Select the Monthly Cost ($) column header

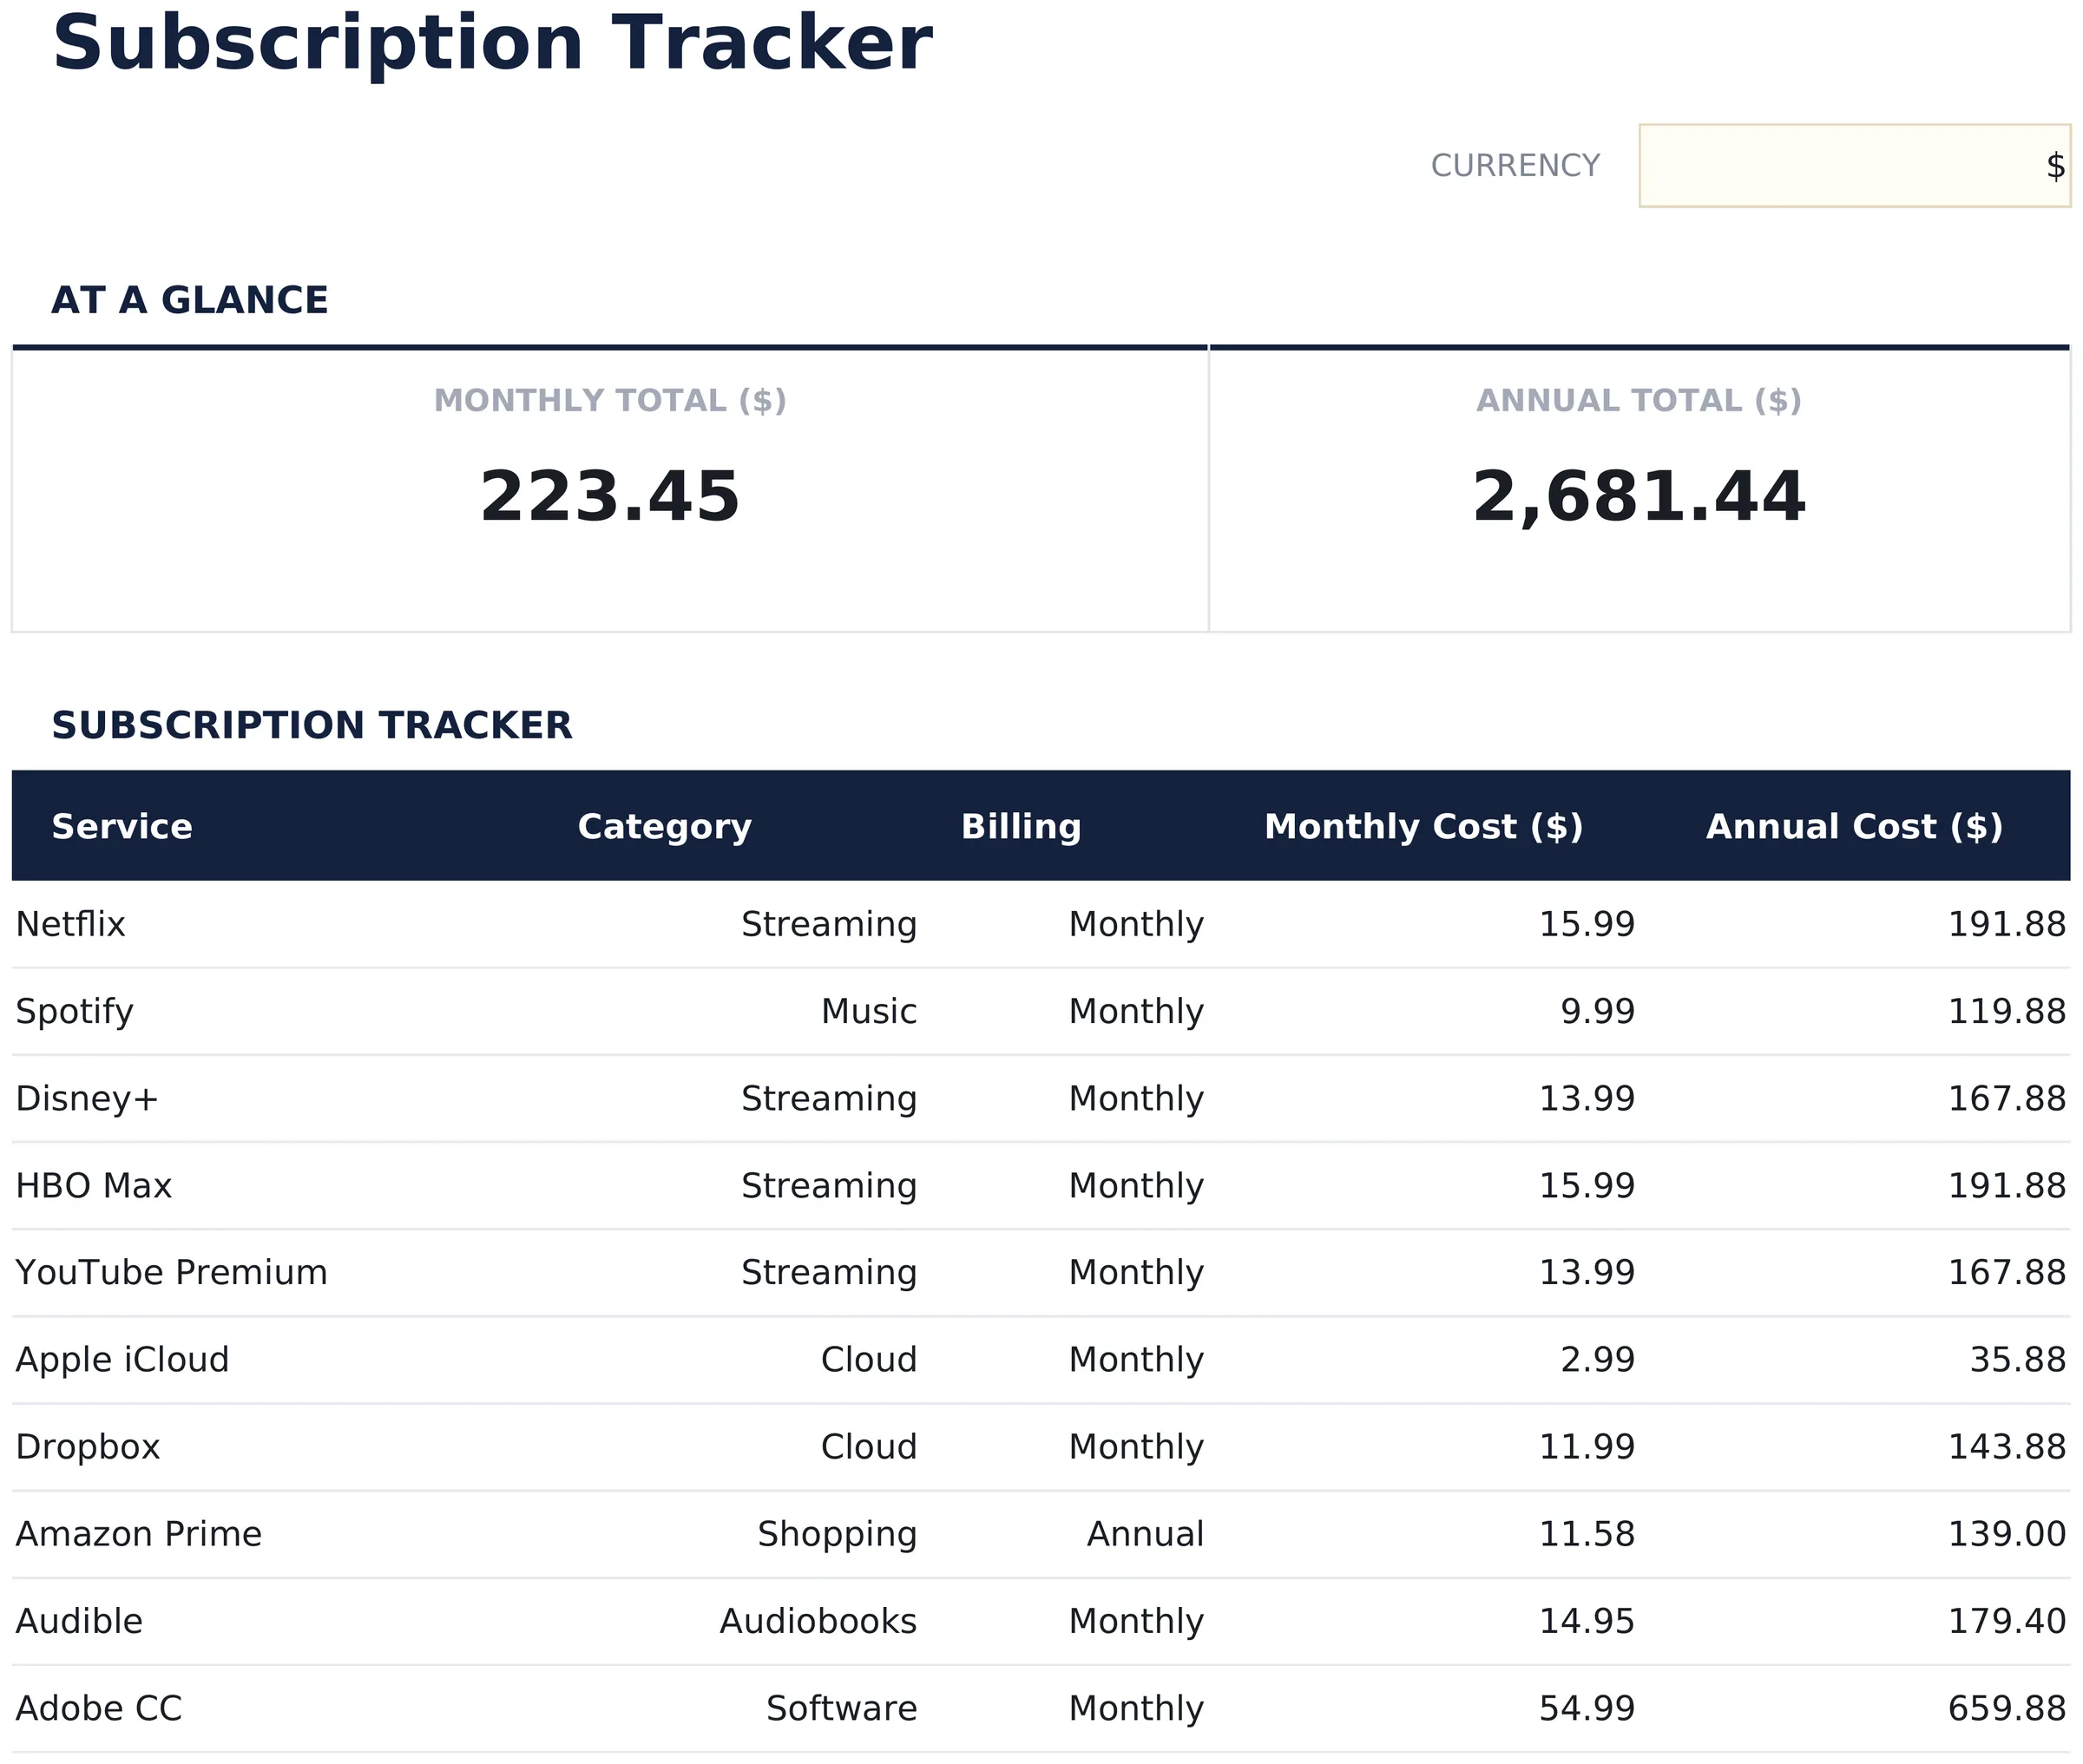pos(1423,827)
